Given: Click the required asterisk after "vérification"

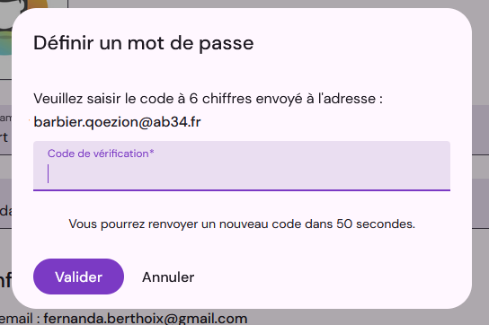Looking at the screenshot, I should [x=152, y=152].
